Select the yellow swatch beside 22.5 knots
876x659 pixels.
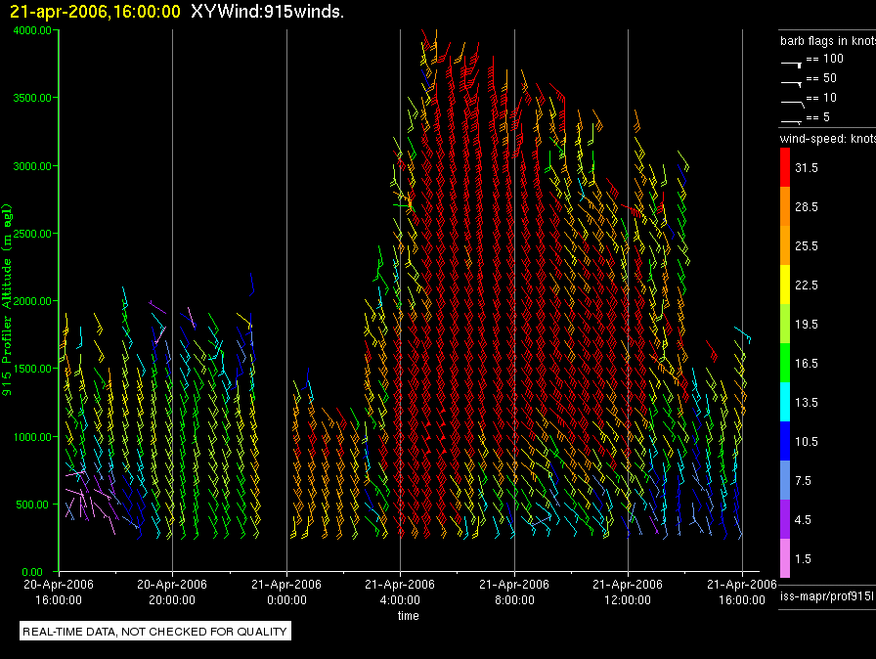(784, 285)
